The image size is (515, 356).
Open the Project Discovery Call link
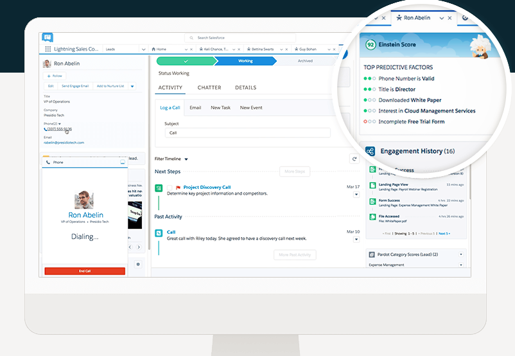pyautogui.click(x=207, y=188)
